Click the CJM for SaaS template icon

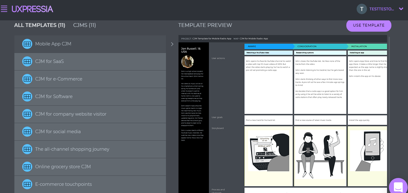[x=27, y=61]
